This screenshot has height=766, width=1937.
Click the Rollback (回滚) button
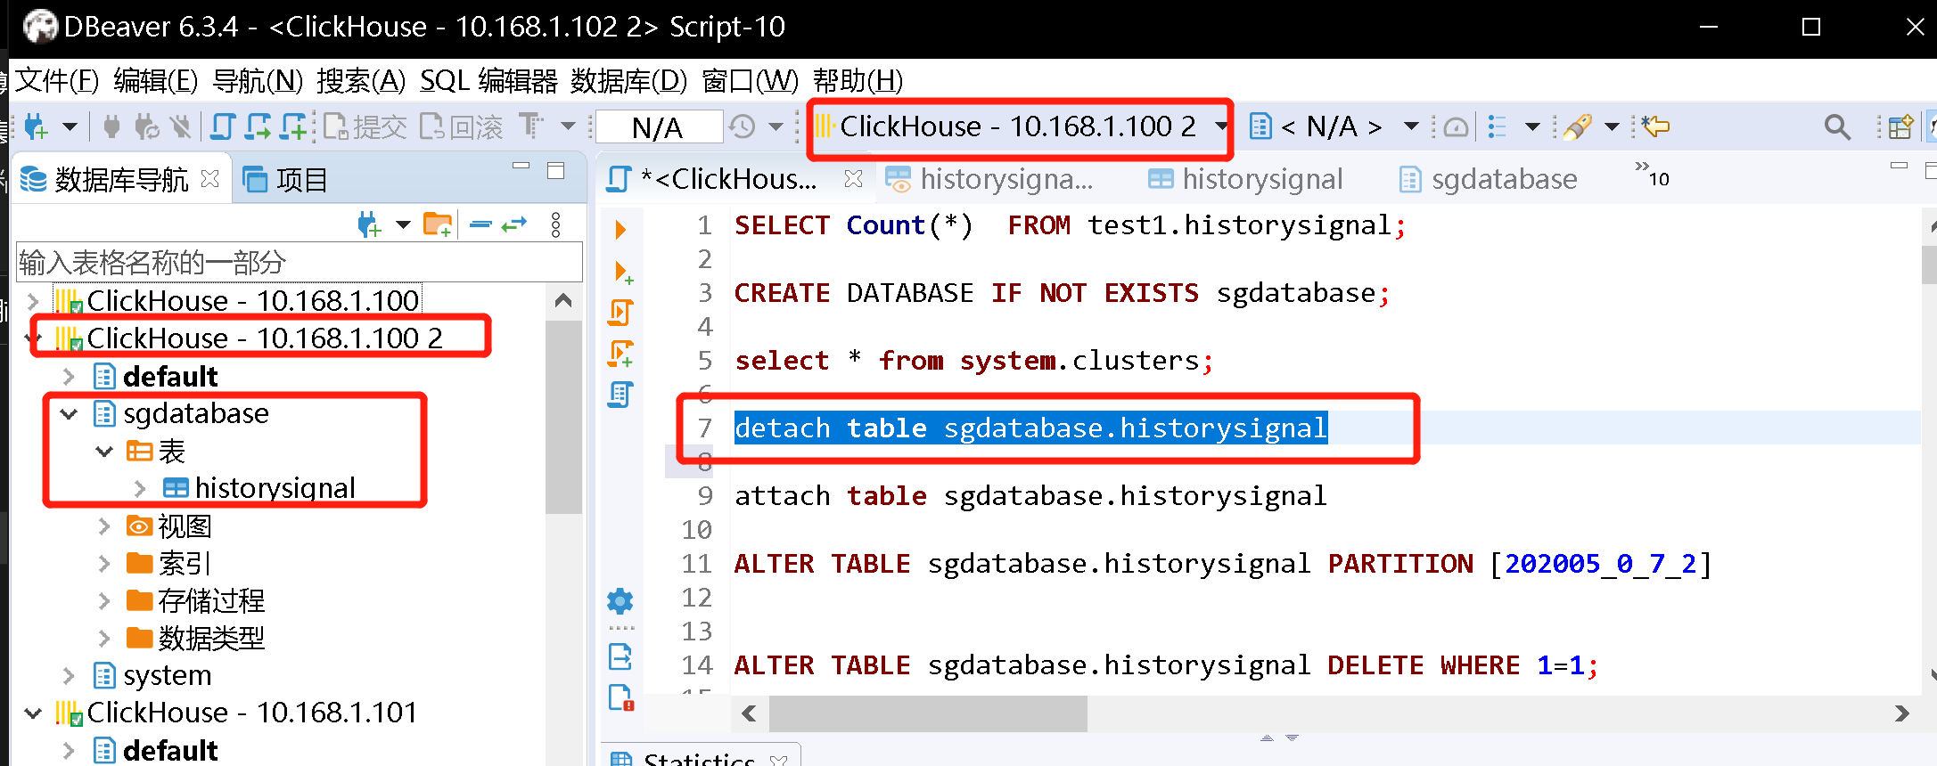(x=462, y=126)
